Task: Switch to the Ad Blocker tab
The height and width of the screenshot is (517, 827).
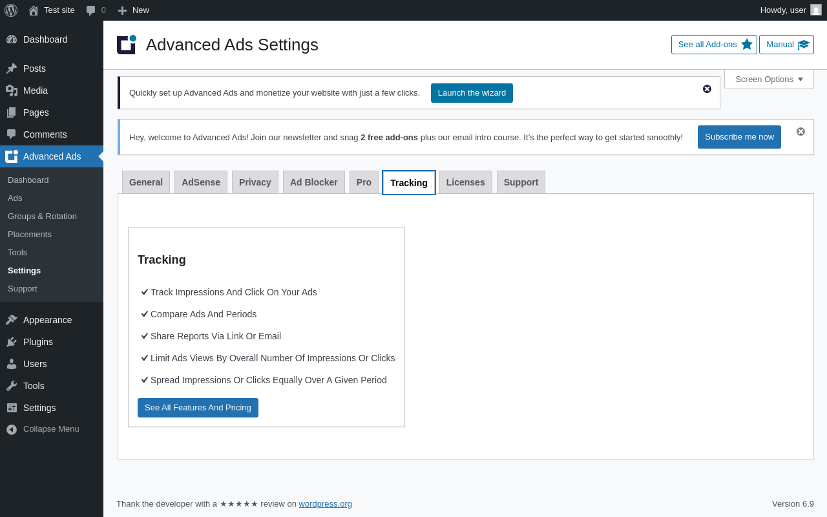Action: tap(314, 182)
